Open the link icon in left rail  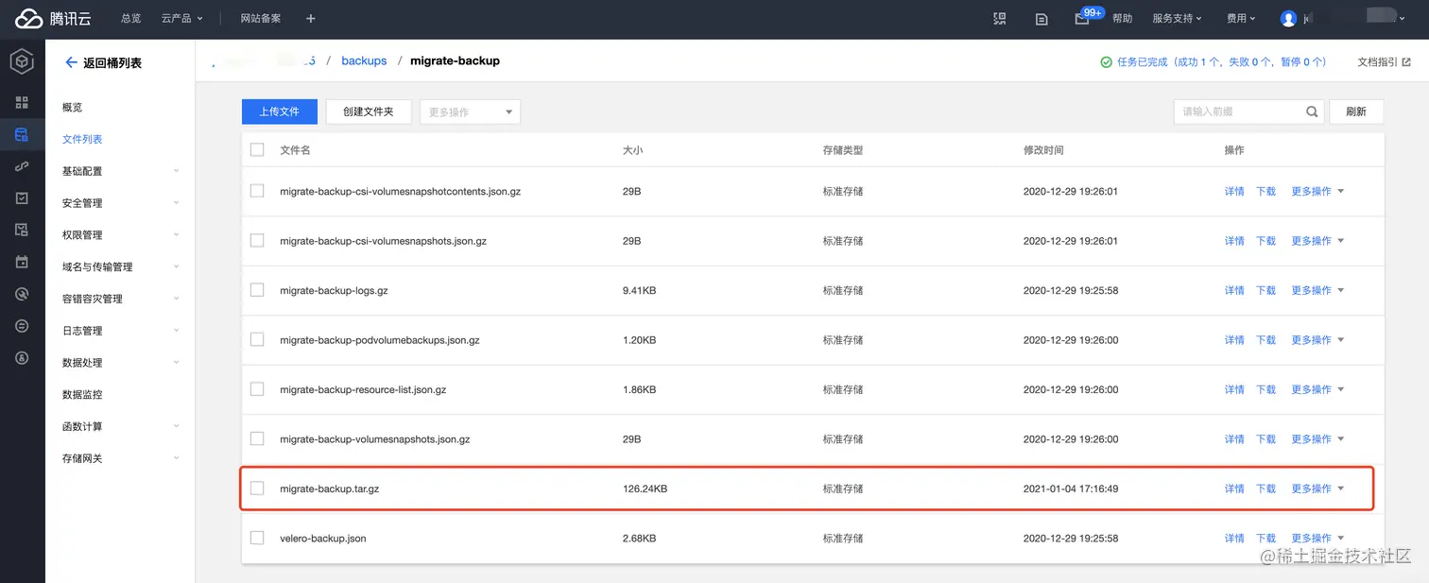pyautogui.click(x=22, y=166)
